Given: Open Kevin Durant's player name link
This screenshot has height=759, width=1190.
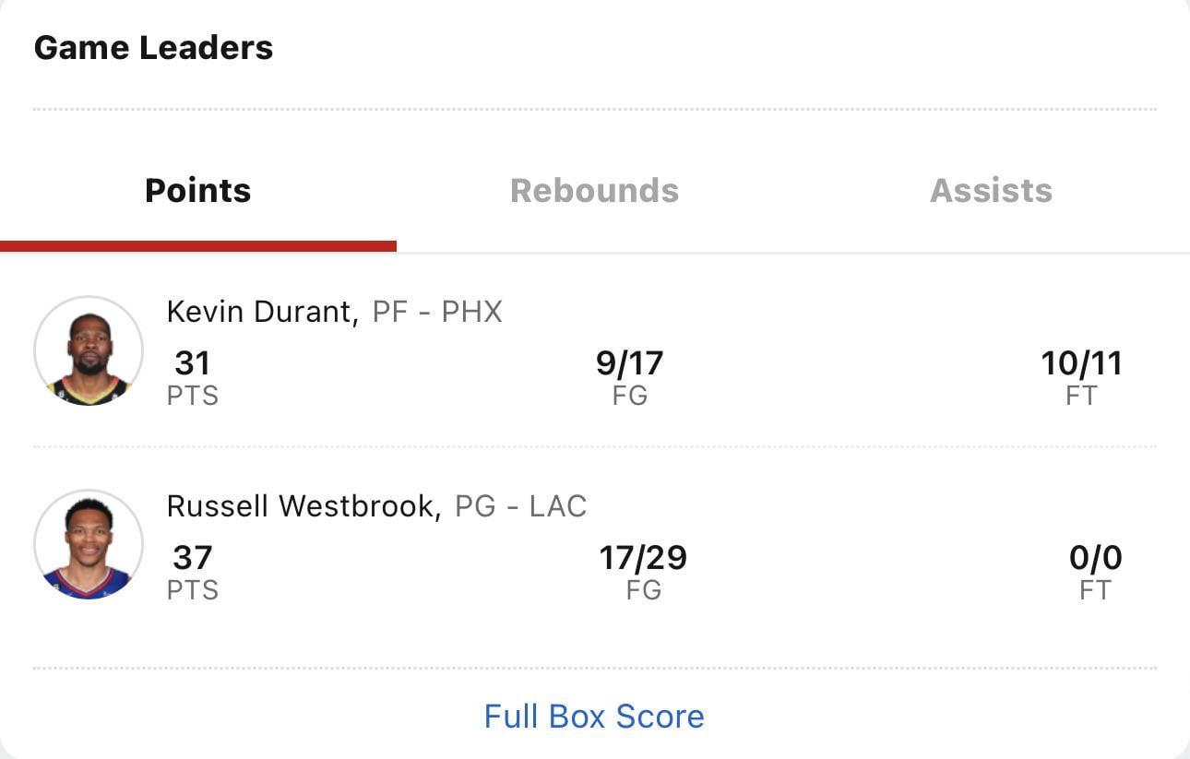Looking at the screenshot, I should 262,312.
